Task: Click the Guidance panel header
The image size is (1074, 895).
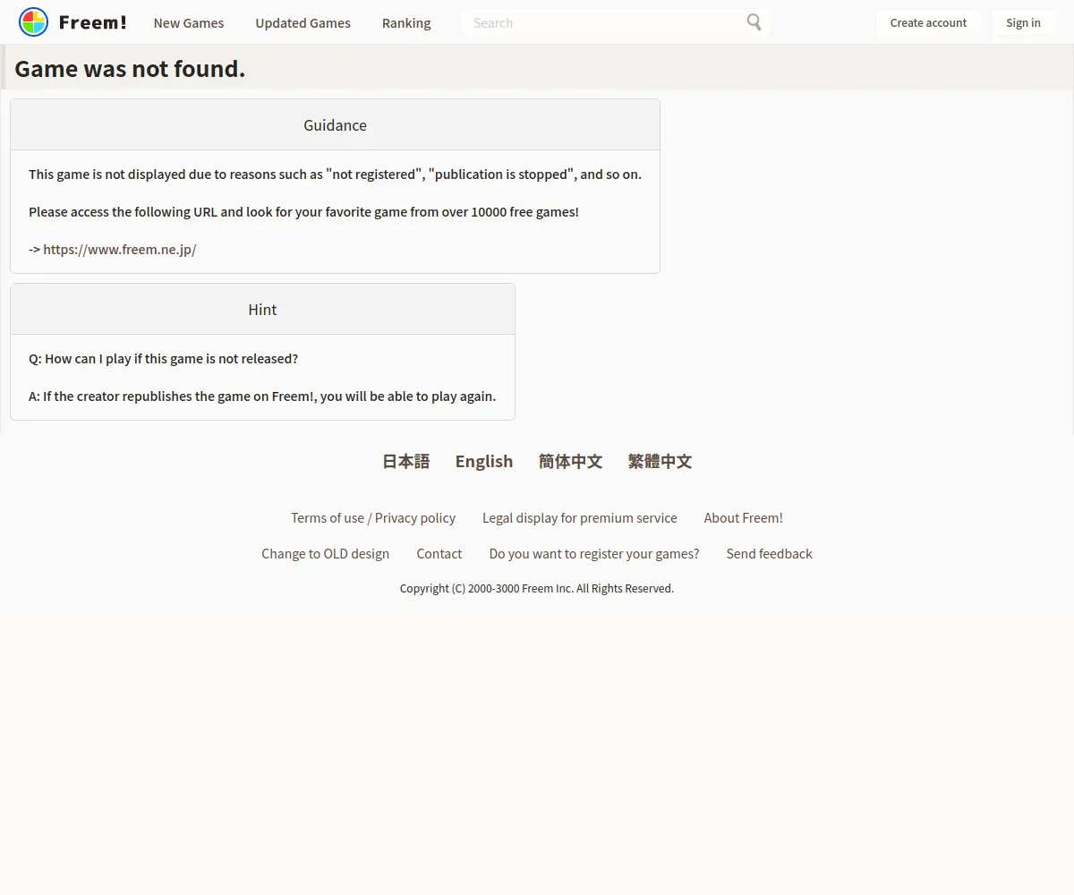Action: (335, 124)
